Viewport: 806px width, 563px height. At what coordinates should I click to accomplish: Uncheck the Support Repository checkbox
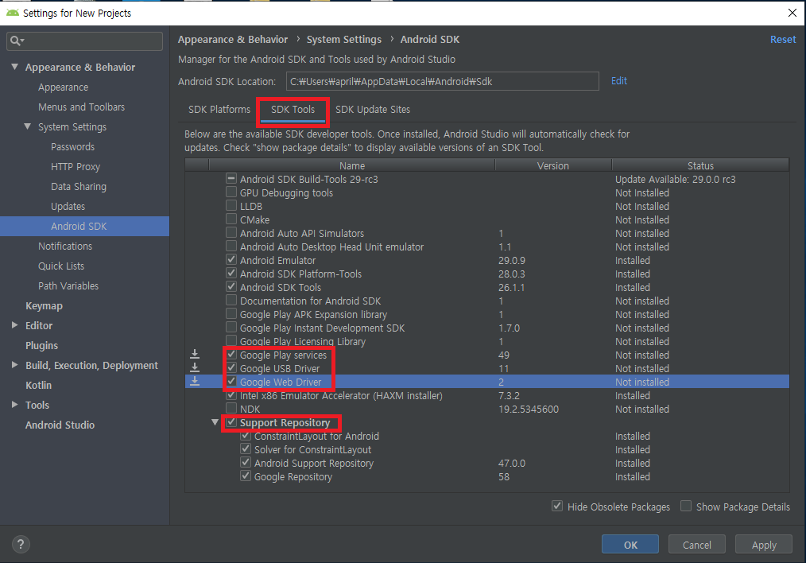point(231,422)
